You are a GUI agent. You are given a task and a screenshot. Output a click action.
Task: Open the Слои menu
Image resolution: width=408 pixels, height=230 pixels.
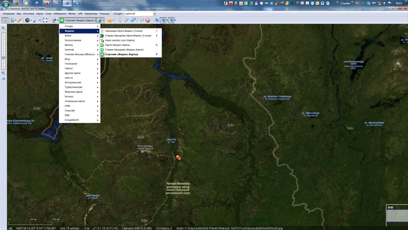click(48, 14)
